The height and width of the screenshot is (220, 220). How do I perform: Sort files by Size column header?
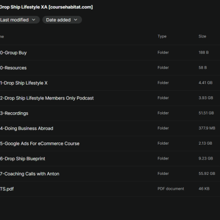202,36
